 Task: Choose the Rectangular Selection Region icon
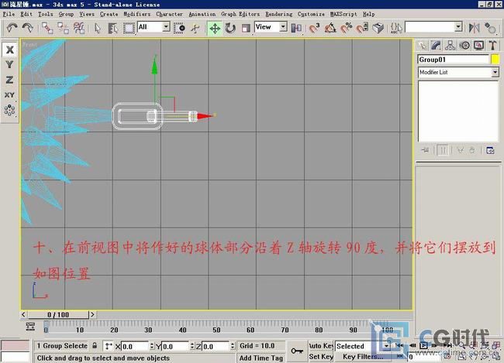[x=129, y=28]
